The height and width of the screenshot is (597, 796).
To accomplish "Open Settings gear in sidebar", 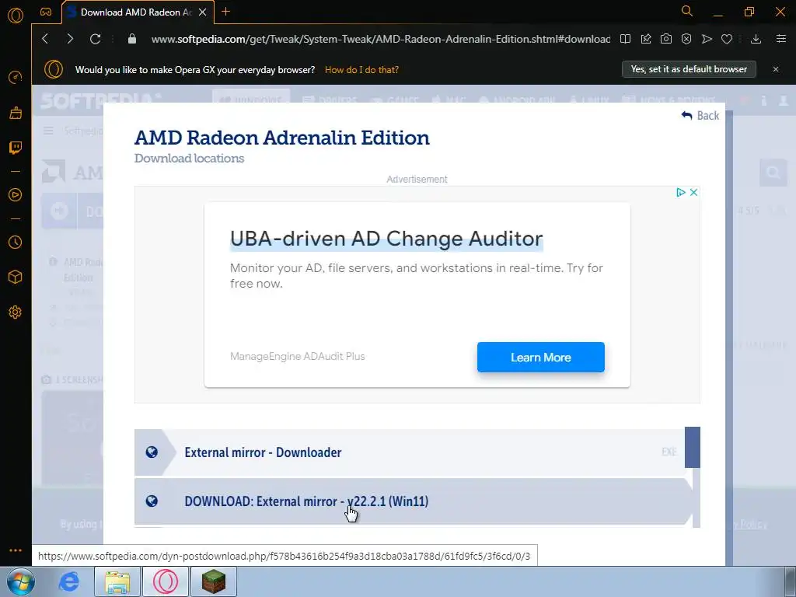I will click(16, 312).
